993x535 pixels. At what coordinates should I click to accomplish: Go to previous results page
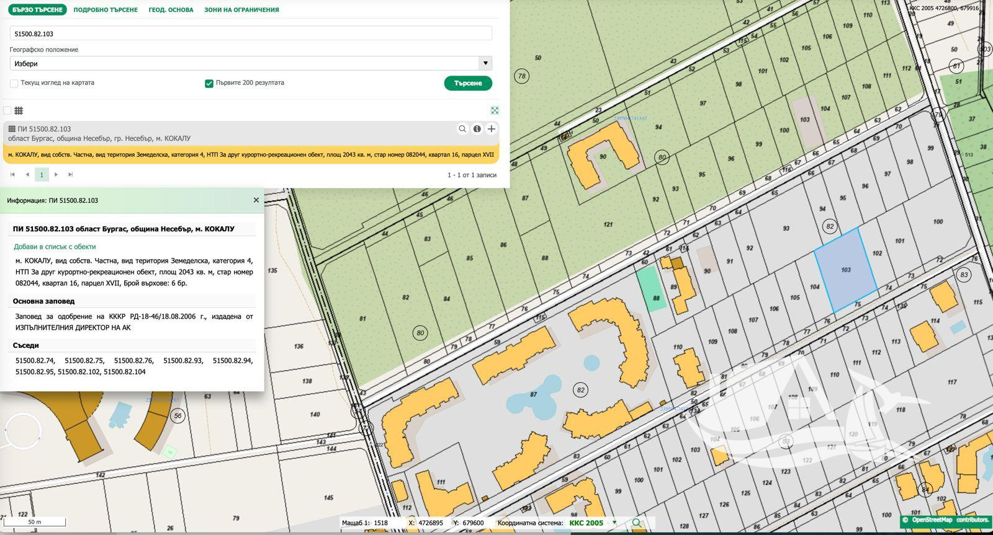click(27, 175)
